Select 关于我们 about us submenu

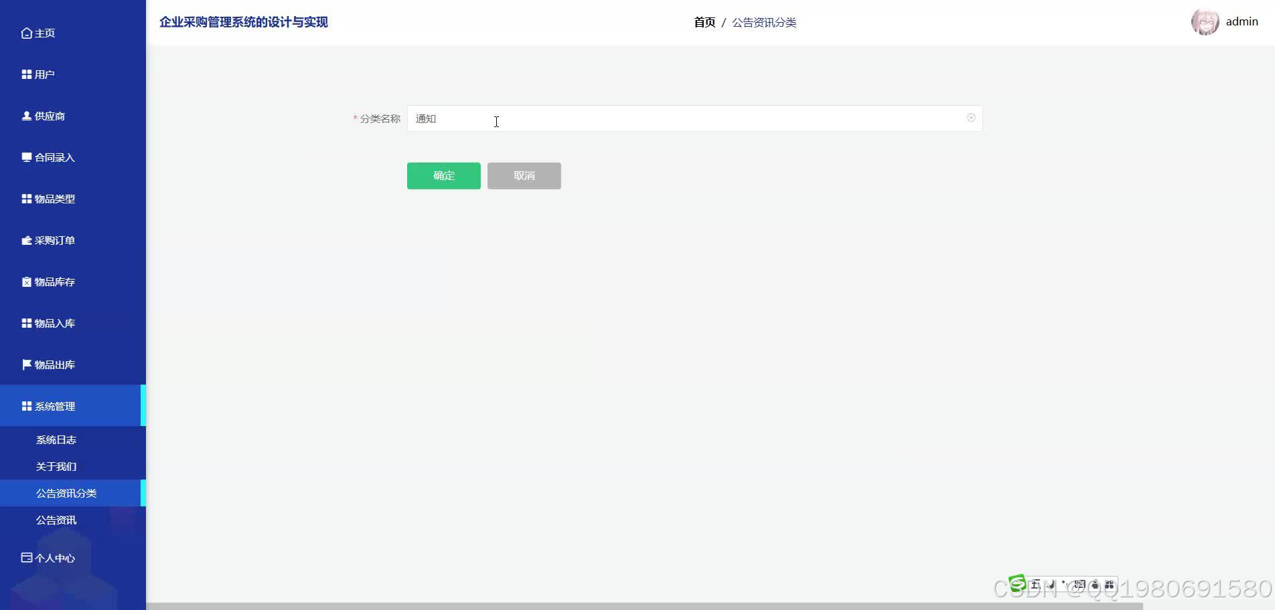(56, 466)
